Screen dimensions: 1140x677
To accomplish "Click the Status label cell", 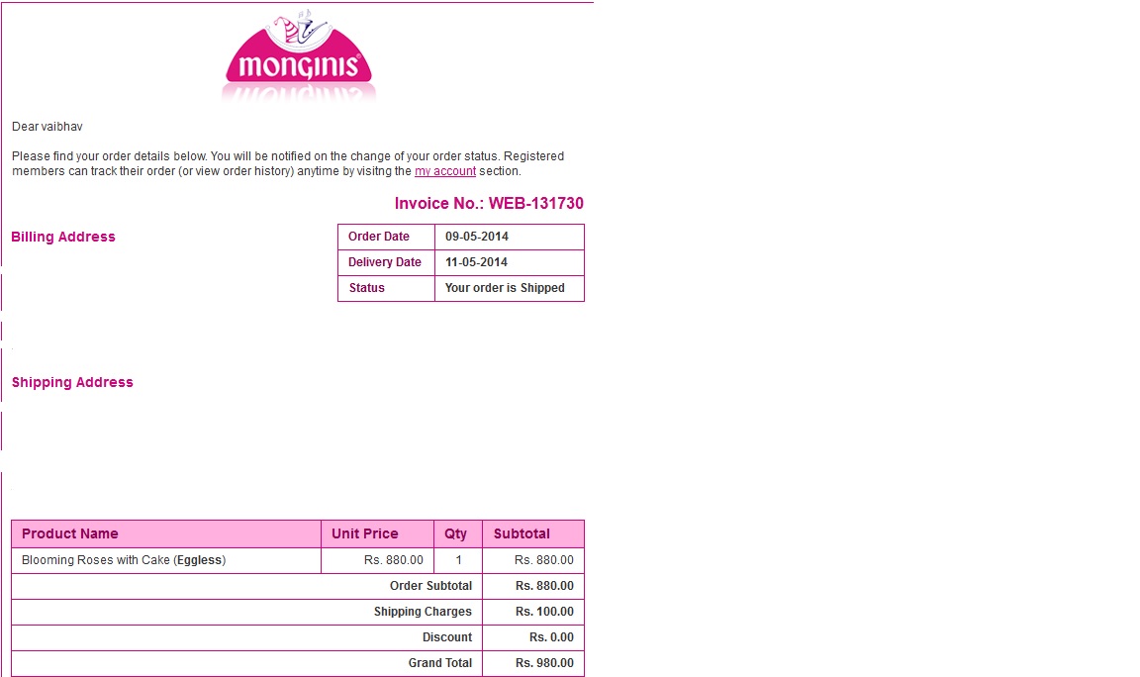I will (366, 288).
